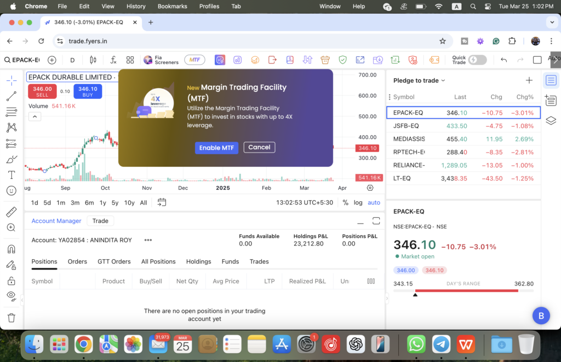
Task: Toggle stay in drawing mode
Action: pos(12,265)
